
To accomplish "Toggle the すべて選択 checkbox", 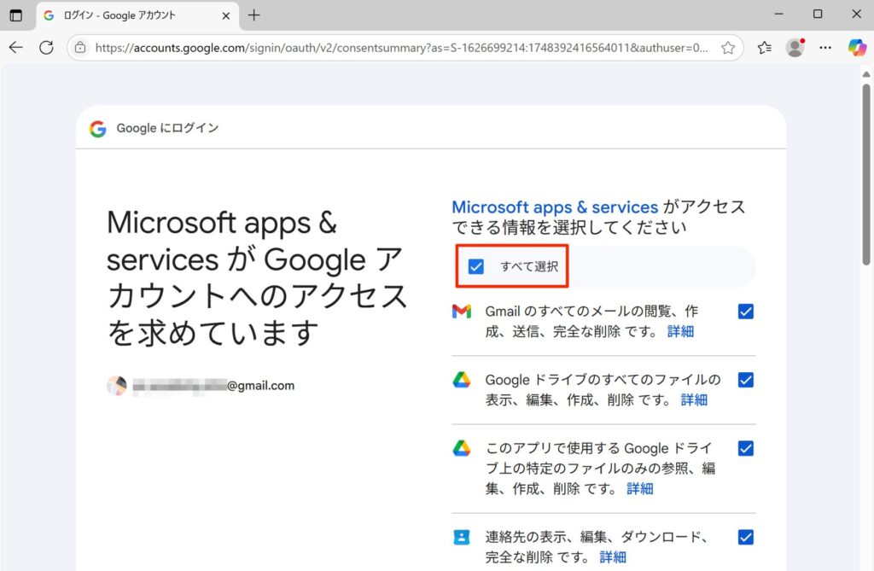I will [x=476, y=266].
